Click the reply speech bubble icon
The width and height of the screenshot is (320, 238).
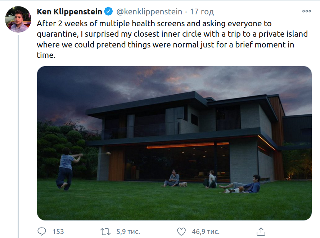42,231
